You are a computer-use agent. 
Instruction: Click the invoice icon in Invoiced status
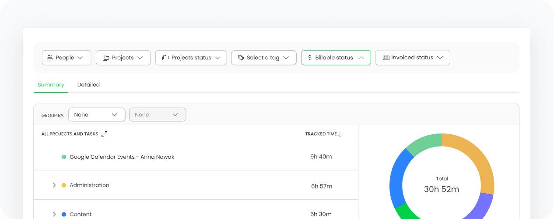pyautogui.click(x=386, y=58)
